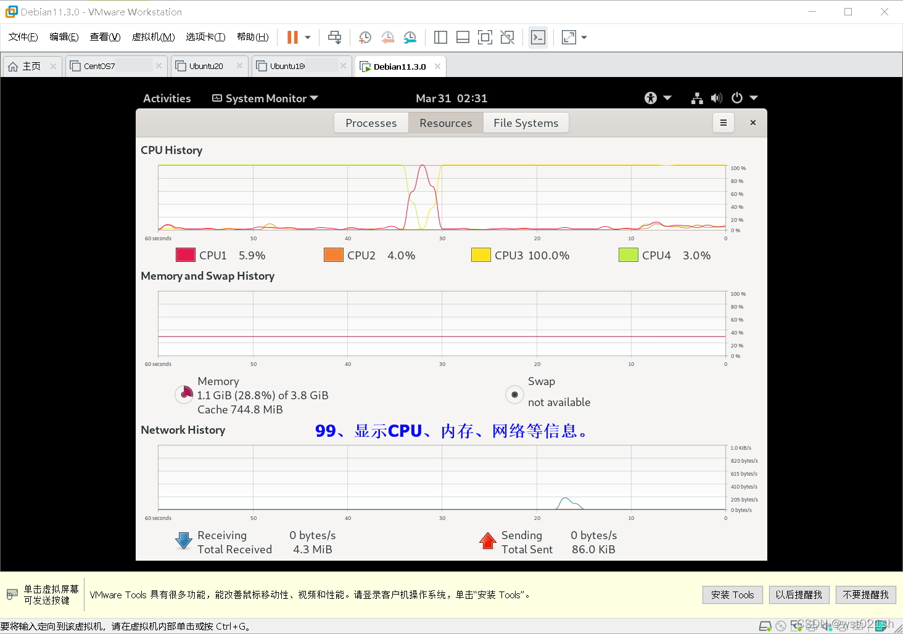The image size is (903, 634).
Task: Click the Memory pie color picker
Action: pos(184,394)
